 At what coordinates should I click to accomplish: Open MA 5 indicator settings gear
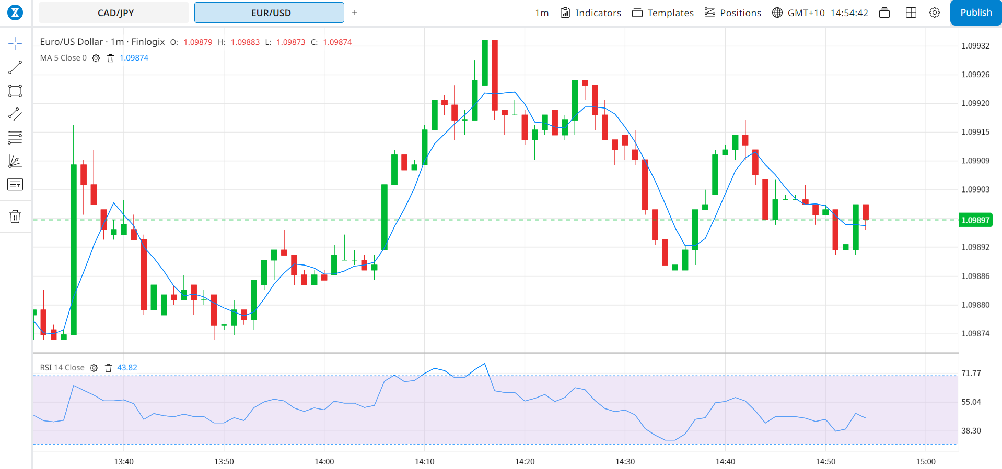click(x=96, y=58)
